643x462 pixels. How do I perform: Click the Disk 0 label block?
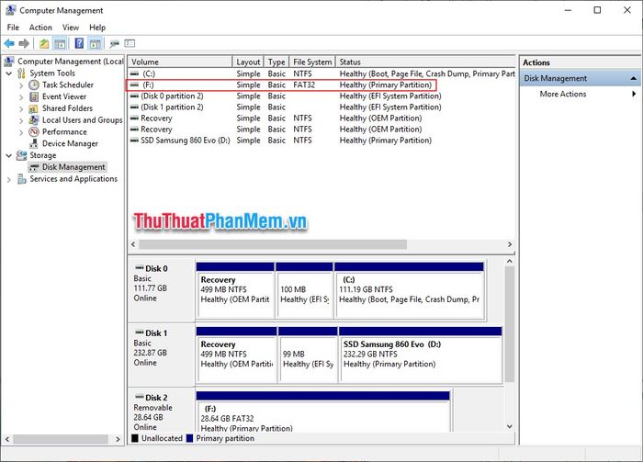pyautogui.click(x=162, y=289)
